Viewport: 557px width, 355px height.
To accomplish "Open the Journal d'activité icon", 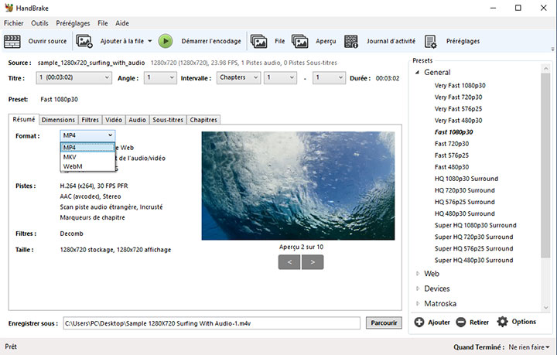I will tap(351, 41).
